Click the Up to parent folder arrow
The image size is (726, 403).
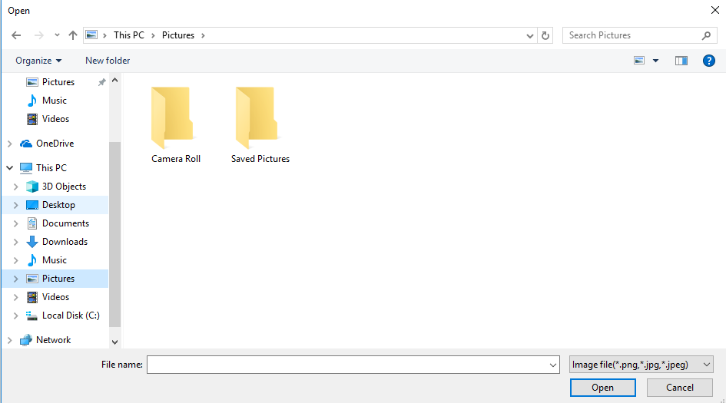point(73,35)
